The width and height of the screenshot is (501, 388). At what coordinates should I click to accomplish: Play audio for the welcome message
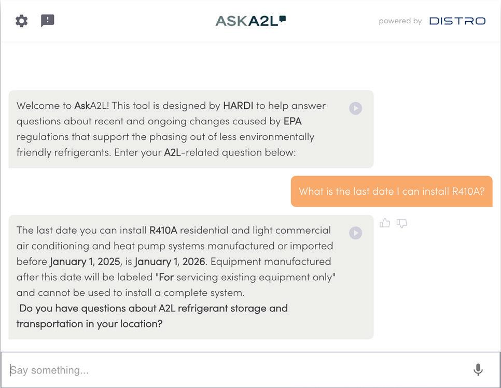pos(355,108)
